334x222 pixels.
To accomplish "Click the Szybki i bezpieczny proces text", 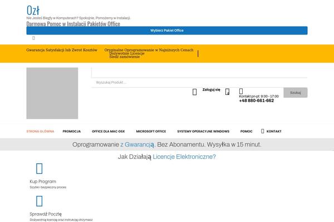I will tap(48, 187).
